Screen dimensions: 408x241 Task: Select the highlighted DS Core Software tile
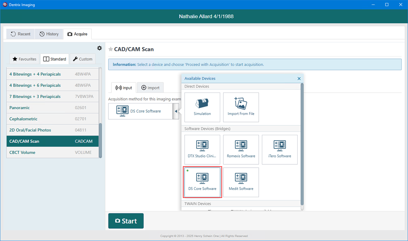click(202, 182)
